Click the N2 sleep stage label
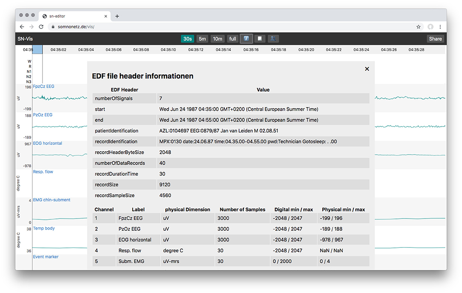 click(x=29, y=77)
